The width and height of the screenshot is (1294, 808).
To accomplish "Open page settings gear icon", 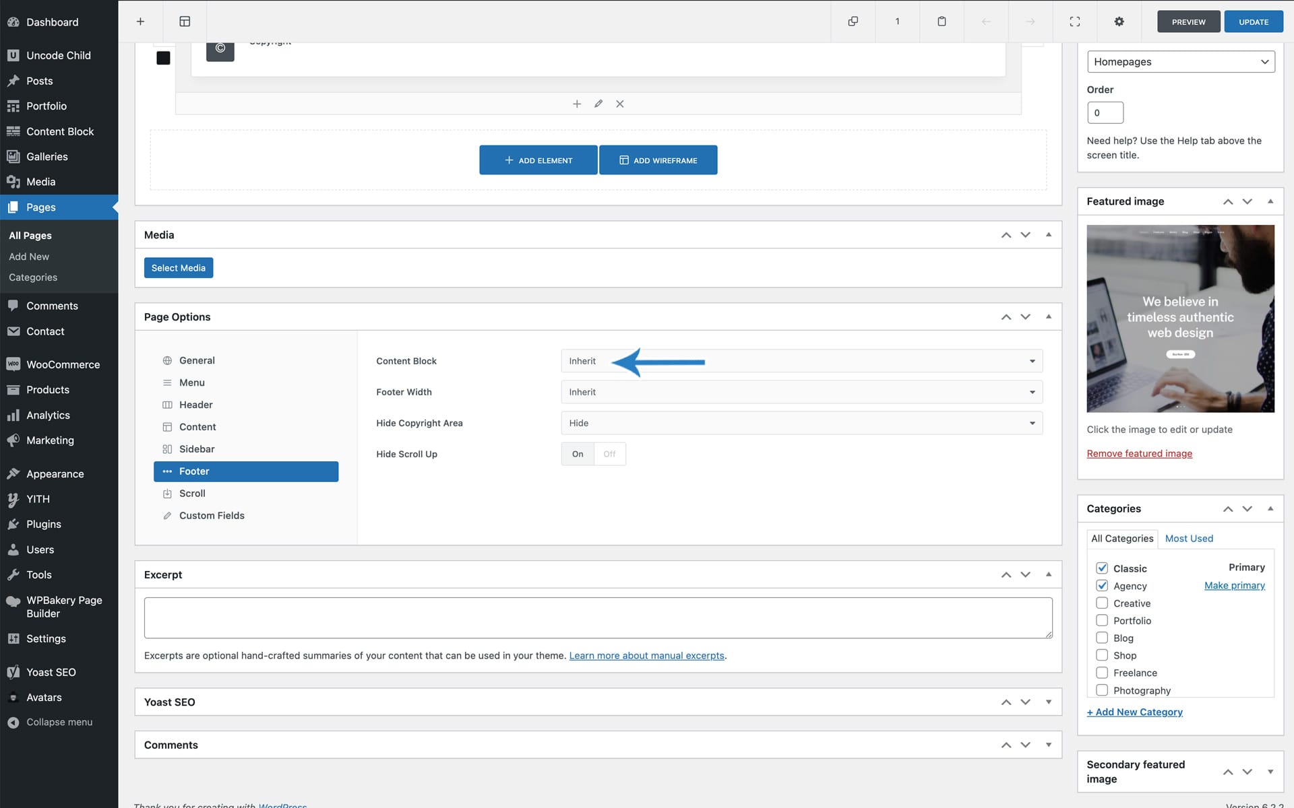I will [x=1119, y=22].
